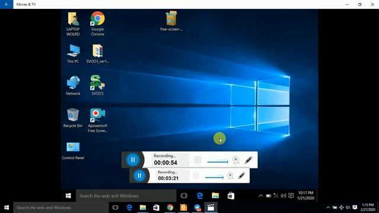The image size is (379, 213).
Task: Open Start menu inside the recorded video
Action: click(69, 196)
